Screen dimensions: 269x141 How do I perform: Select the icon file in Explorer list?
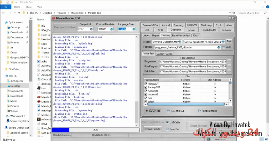[x=44, y=88]
